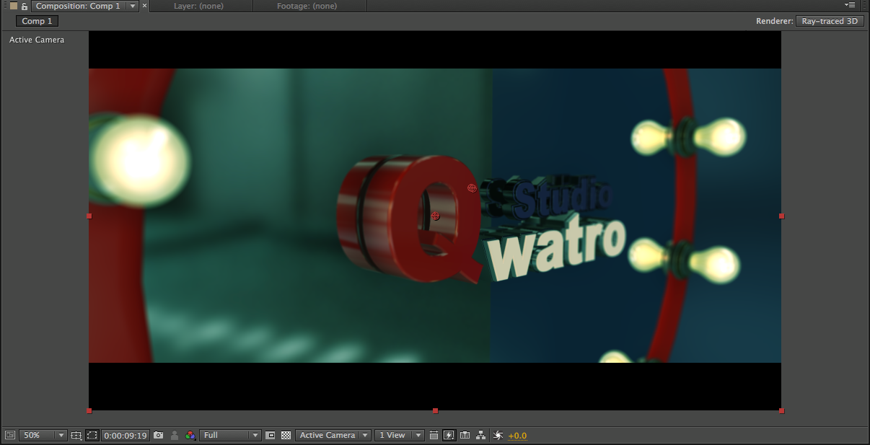The height and width of the screenshot is (445, 870).
Task: Click the Timeline button icon
Action: pos(465,436)
